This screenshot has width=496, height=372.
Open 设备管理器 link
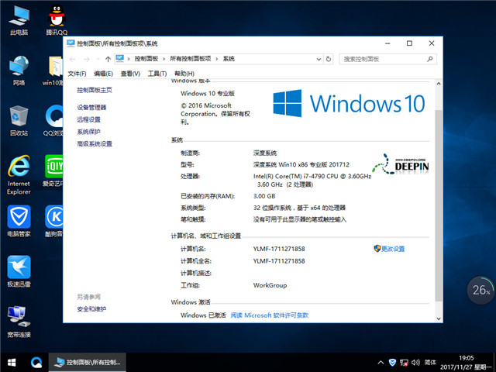point(91,108)
